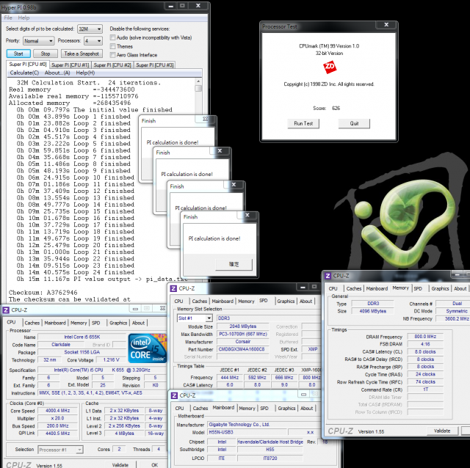
Task: Click DRAM Frequency value 800.0 MHz
Action: [425, 336]
